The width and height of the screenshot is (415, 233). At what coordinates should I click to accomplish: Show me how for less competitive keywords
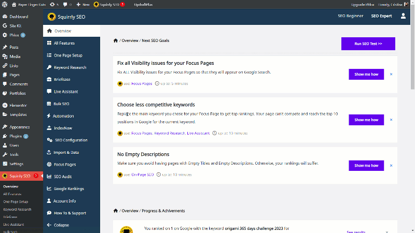tap(366, 120)
